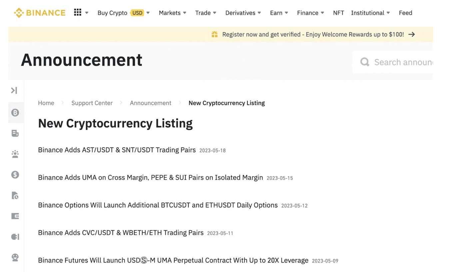Screen dimensions: 455x274
Task: Expand the Institutional menu
Action: 370,13
